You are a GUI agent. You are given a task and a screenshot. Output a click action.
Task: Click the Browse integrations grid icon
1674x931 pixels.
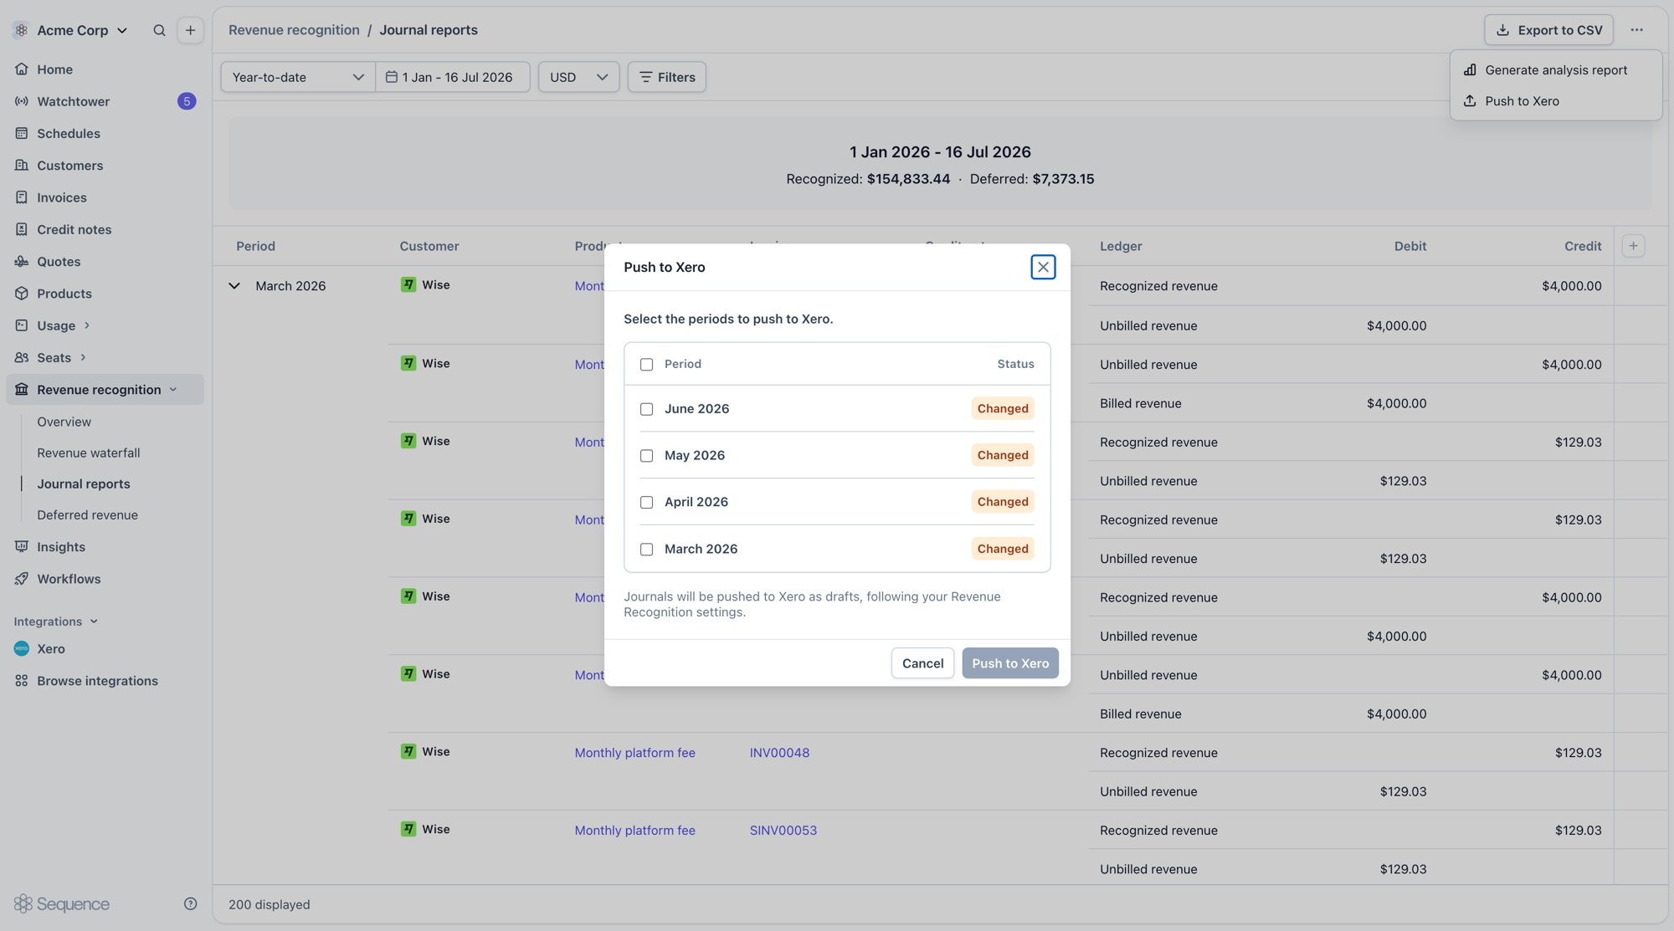point(22,681)
